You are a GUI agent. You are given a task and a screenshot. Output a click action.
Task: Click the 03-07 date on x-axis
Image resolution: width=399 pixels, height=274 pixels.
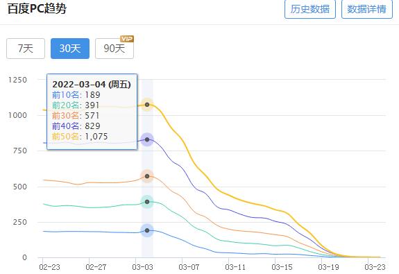click(x=189, y=267)
